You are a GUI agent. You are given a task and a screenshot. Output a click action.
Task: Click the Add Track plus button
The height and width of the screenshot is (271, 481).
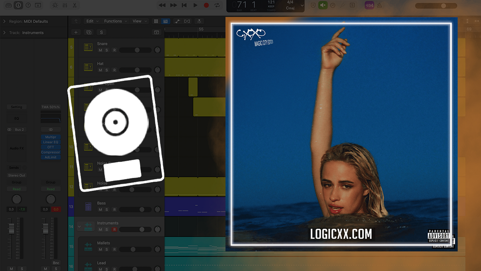click(x=76, y=32)
